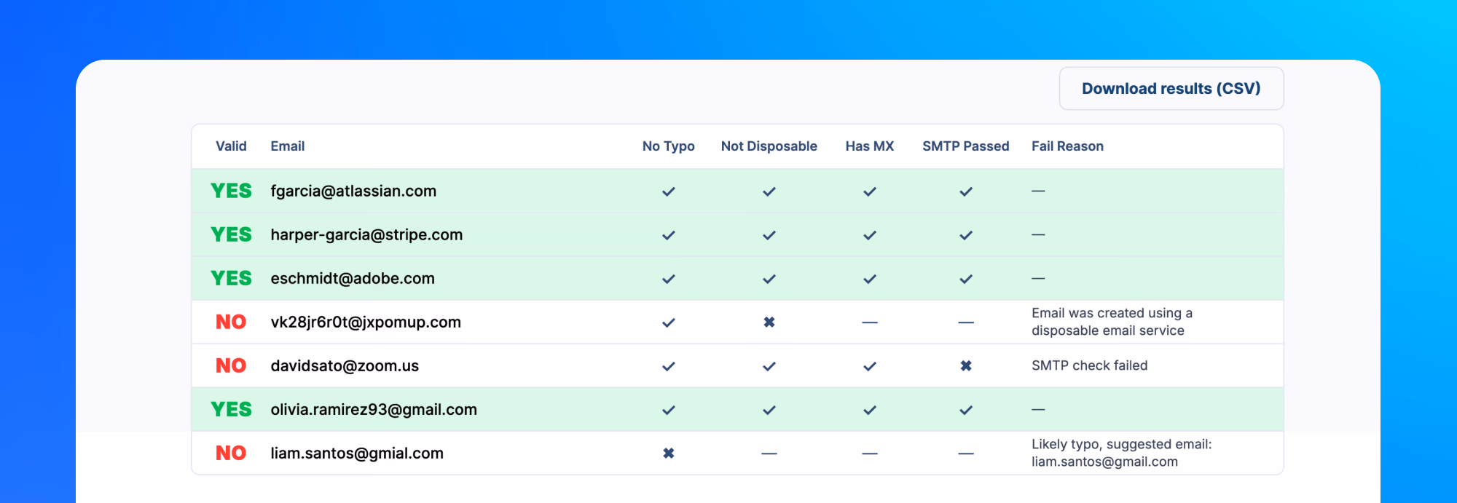This screenshot has height=503, width=1457.
Task: Click YES status for harper-garcia@stripe.com
Action: pyautogui.click(x=231, y=235)
